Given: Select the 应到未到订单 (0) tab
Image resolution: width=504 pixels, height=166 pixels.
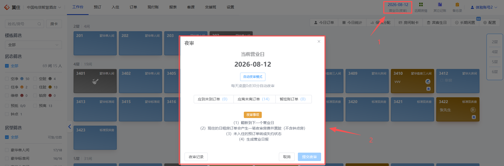Looking at the screenshot, I should pos(214,99).
